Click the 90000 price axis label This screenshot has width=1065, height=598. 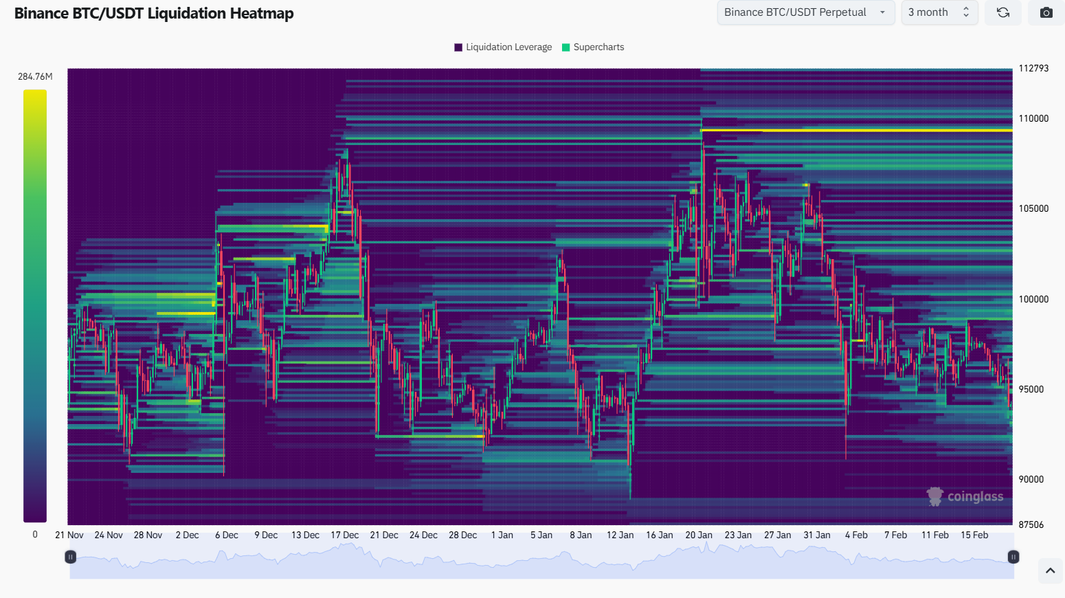1031,480
